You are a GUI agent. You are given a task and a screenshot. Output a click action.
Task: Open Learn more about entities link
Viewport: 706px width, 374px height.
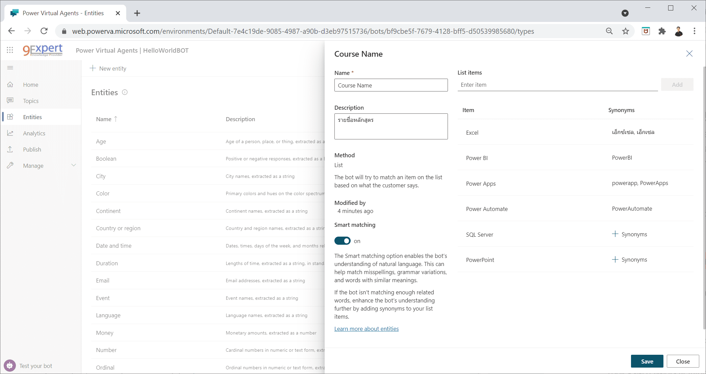pos(366,329)
